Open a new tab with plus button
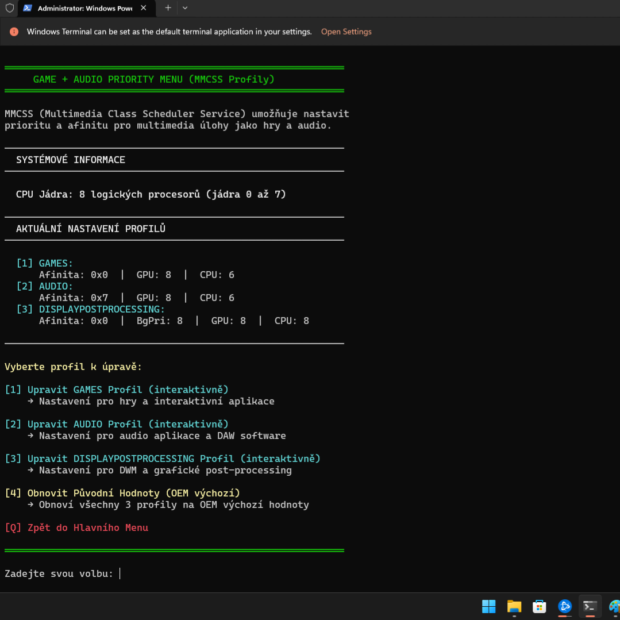 coord(168,8)
